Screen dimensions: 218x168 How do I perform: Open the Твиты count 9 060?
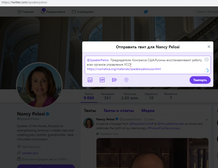click(89, 96)
